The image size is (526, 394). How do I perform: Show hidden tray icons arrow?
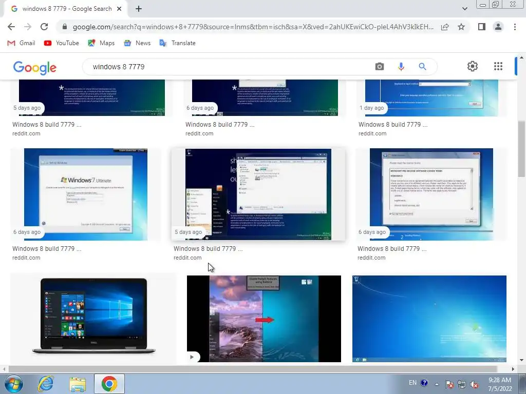click(x=437, y=384)
